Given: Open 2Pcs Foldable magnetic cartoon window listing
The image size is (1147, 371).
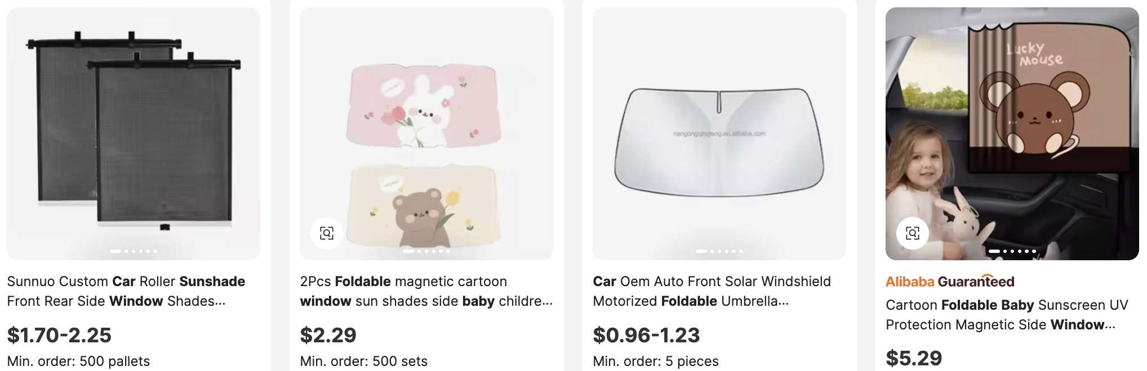Looking at the screenshot, I should pos(426,291).
